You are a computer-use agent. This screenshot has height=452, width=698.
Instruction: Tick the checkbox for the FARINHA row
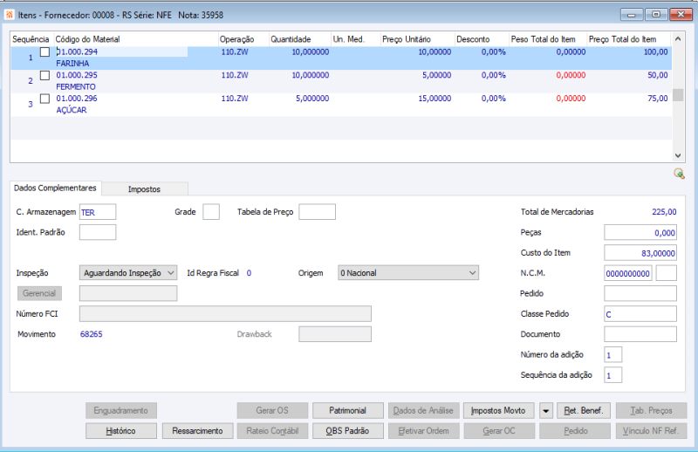click(x=44, y=52)
